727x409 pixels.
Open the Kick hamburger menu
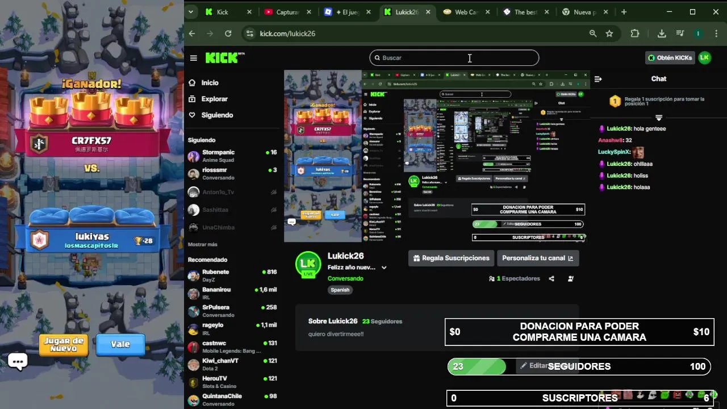194,58
